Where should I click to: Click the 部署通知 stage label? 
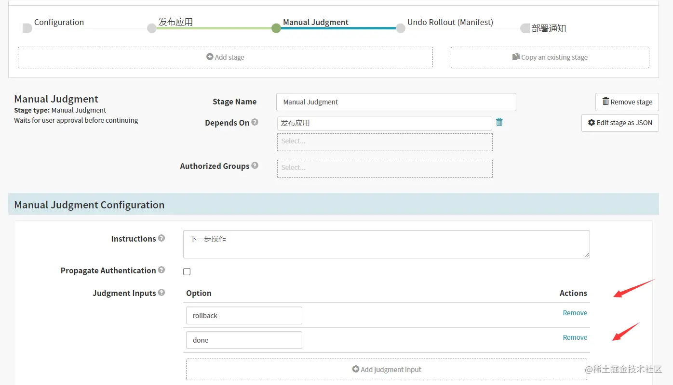tap(549, 28)
